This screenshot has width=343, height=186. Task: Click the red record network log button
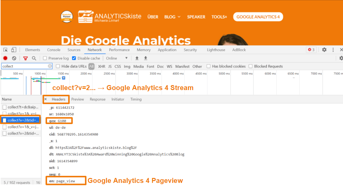[x=4, y=58]
